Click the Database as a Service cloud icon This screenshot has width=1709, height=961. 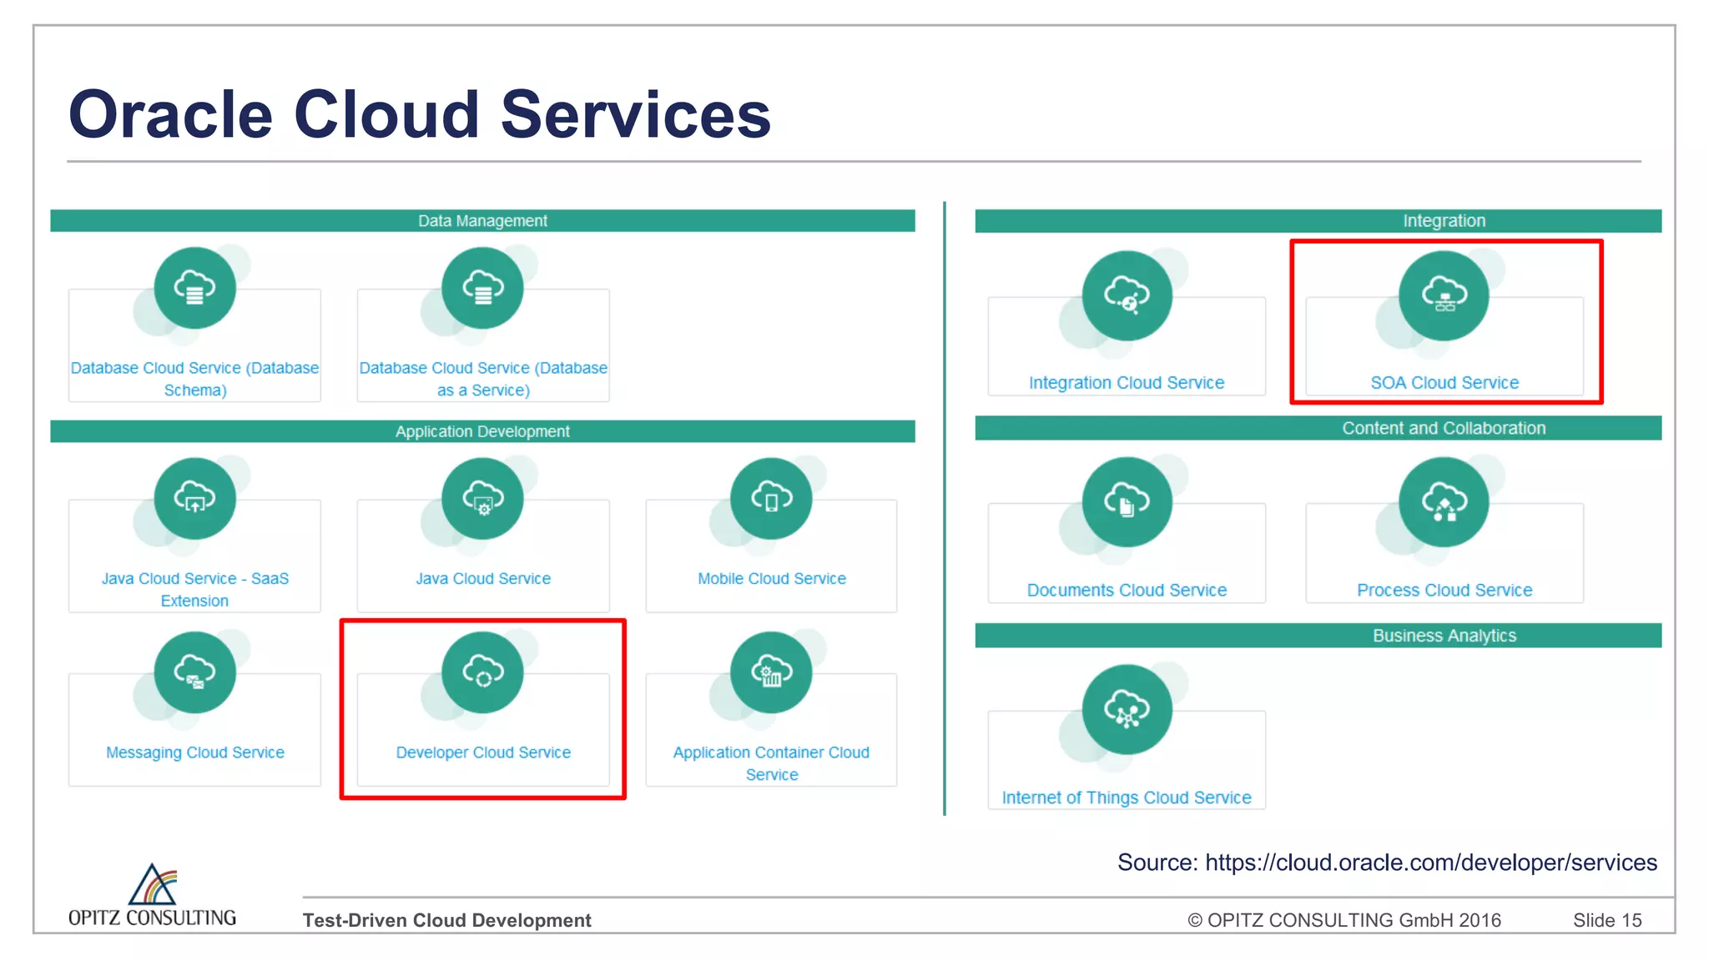pos(482,288)
